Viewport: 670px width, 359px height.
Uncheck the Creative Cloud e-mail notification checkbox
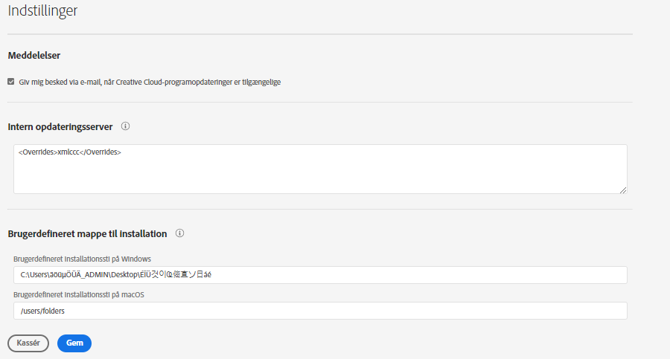coord(10,82)
